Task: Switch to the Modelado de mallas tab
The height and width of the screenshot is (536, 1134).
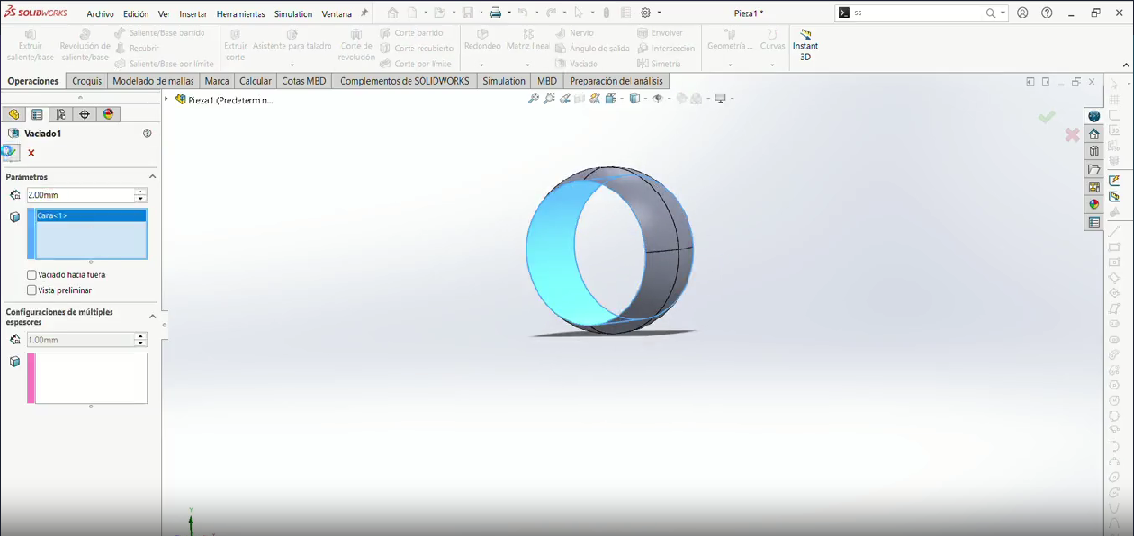Action: 153,81
